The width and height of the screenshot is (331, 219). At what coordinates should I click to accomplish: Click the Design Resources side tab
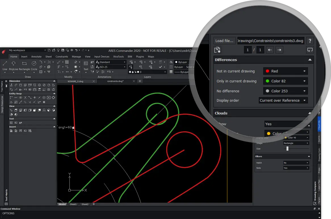pyautogui.click(x=2, y=105)
